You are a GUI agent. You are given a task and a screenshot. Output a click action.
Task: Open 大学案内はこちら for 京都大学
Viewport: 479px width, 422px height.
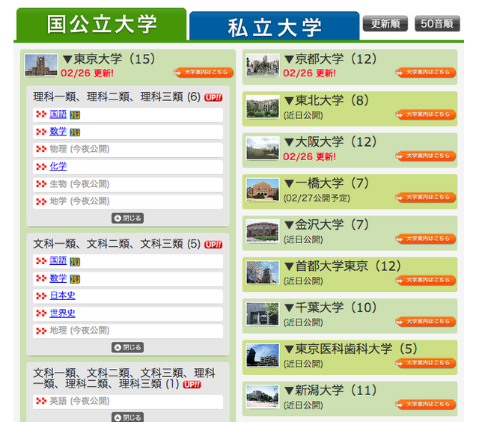(426, 73)
